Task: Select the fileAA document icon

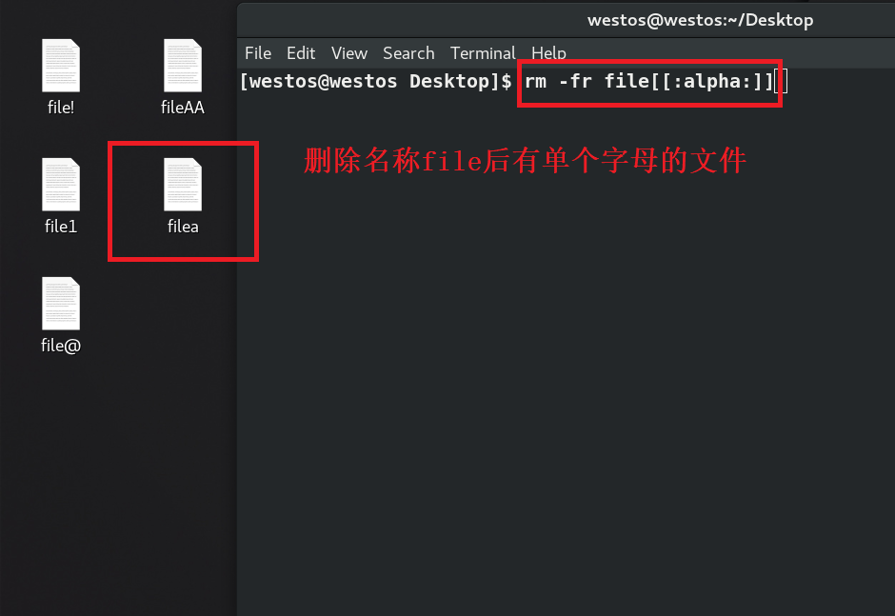Action: 183,66
